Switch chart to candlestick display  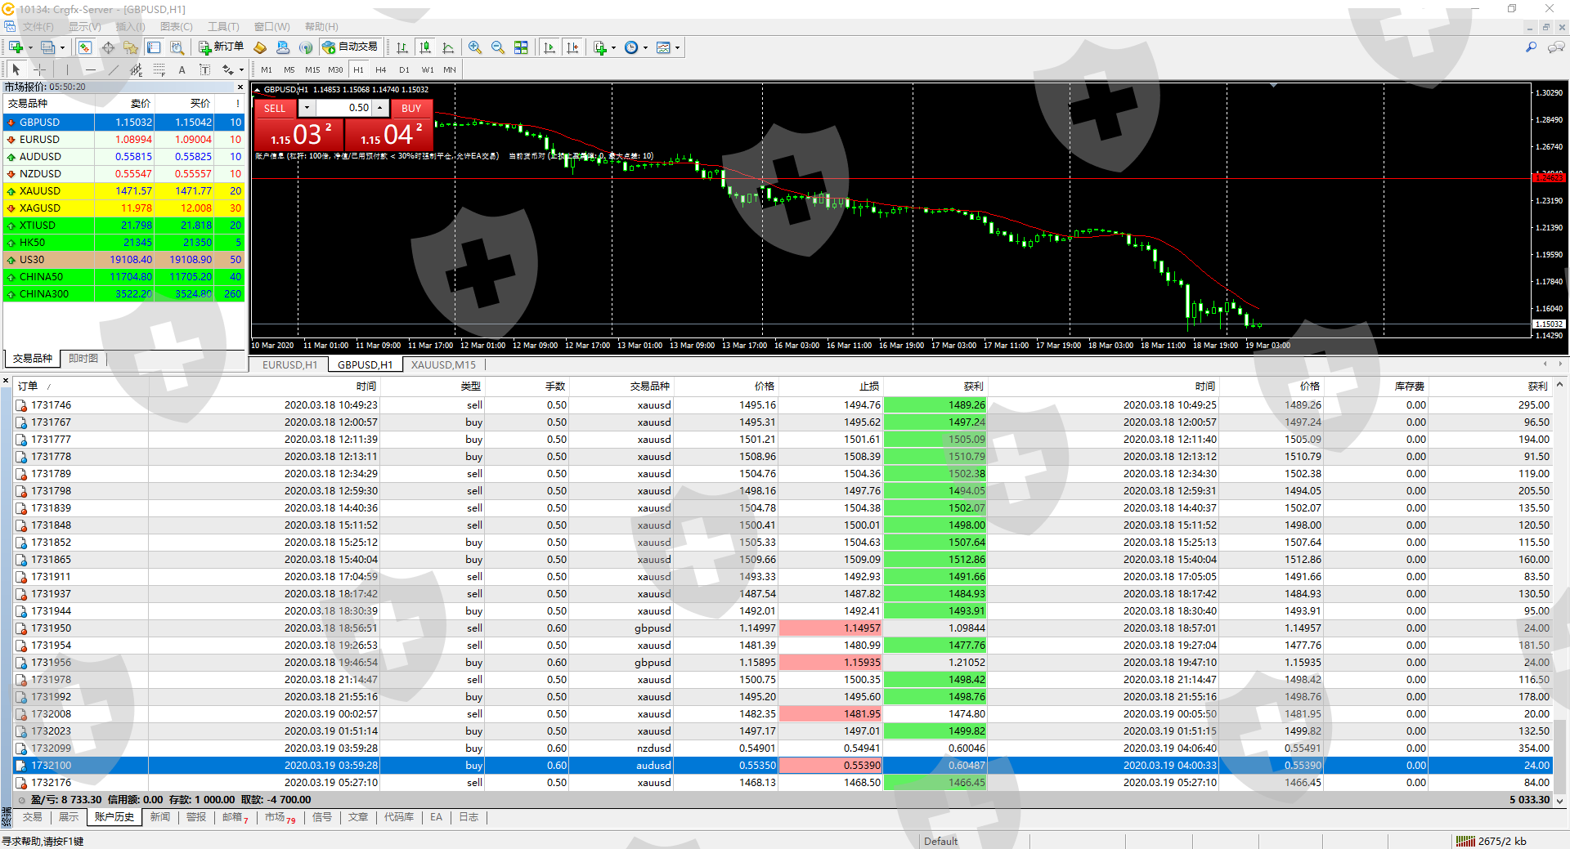pos(424,47)
